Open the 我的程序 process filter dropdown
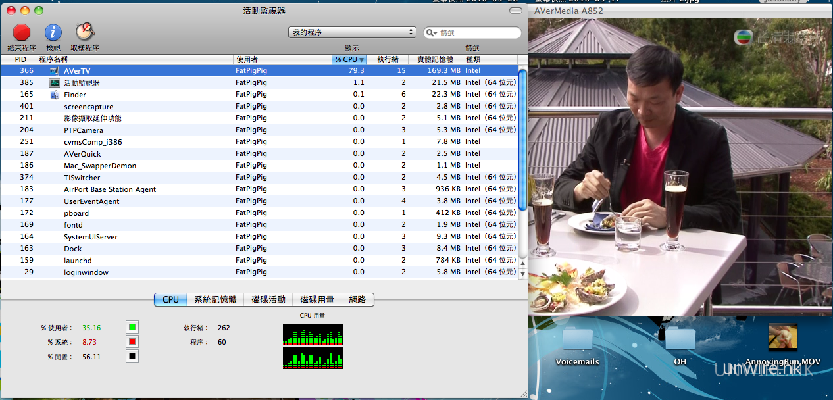Image resolution: width=833 pixels, height=400 pixels. click(x=352, y=32)
